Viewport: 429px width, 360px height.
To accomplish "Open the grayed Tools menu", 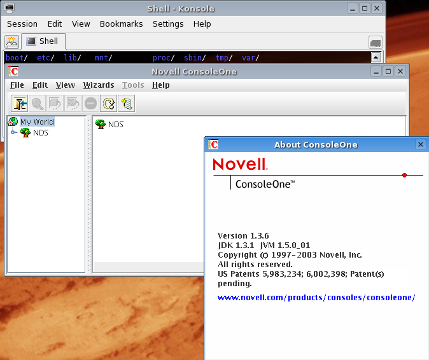I will 133,85.
